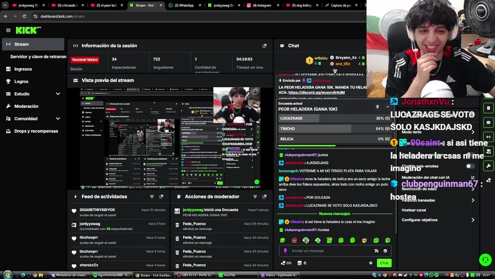Click the wrench icon in right sidebar
Image resolution: width=495 pixels, height=279 pixels.
click(488, 166)
